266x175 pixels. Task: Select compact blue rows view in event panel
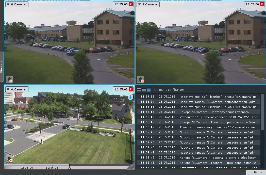pyautogui.click(x=149, y=90)
